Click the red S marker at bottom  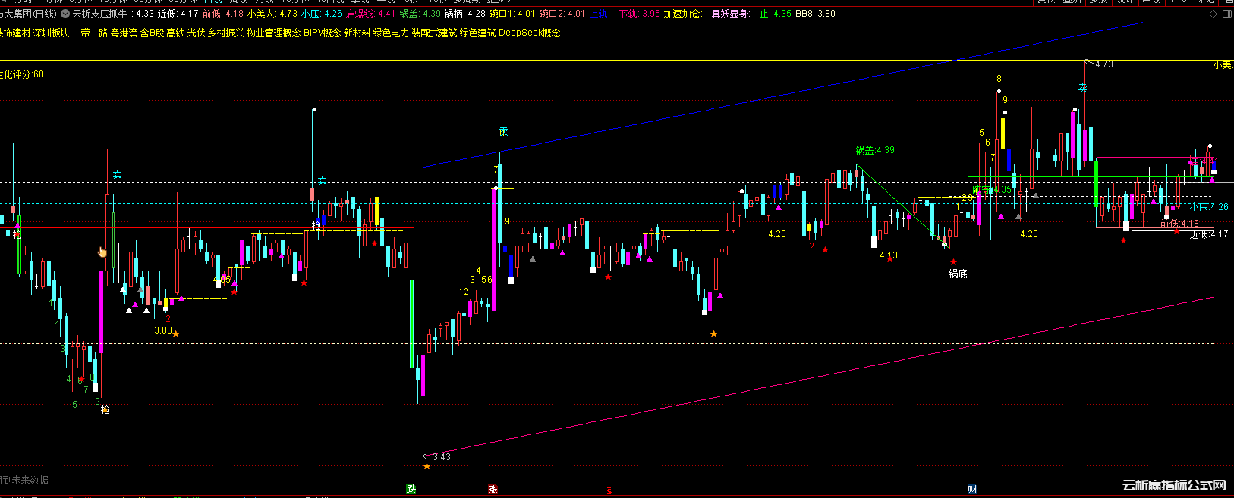tap(609, 490)
